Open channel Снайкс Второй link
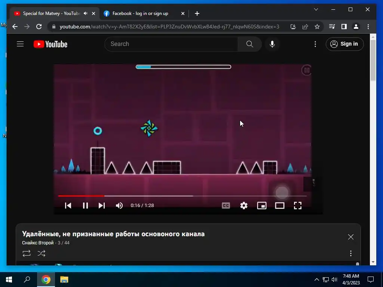The width and height of the screenshot is (383, 287). (38, 243)
